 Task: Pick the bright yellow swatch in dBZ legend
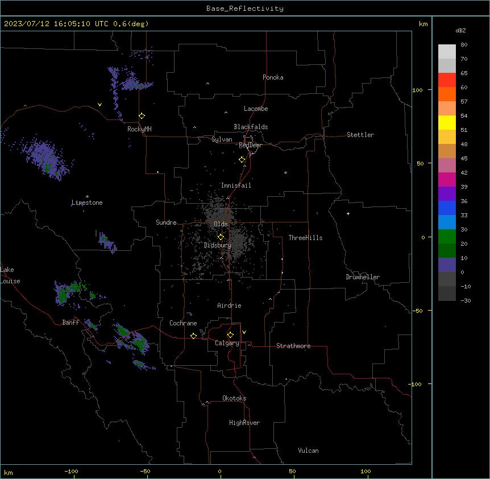point(447,122)
